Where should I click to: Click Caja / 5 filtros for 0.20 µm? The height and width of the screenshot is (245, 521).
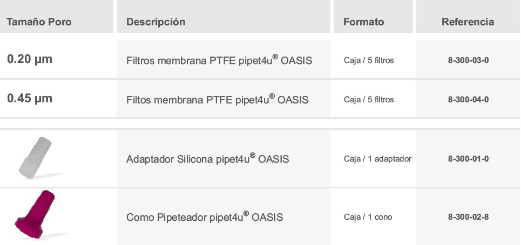point(369,60)
